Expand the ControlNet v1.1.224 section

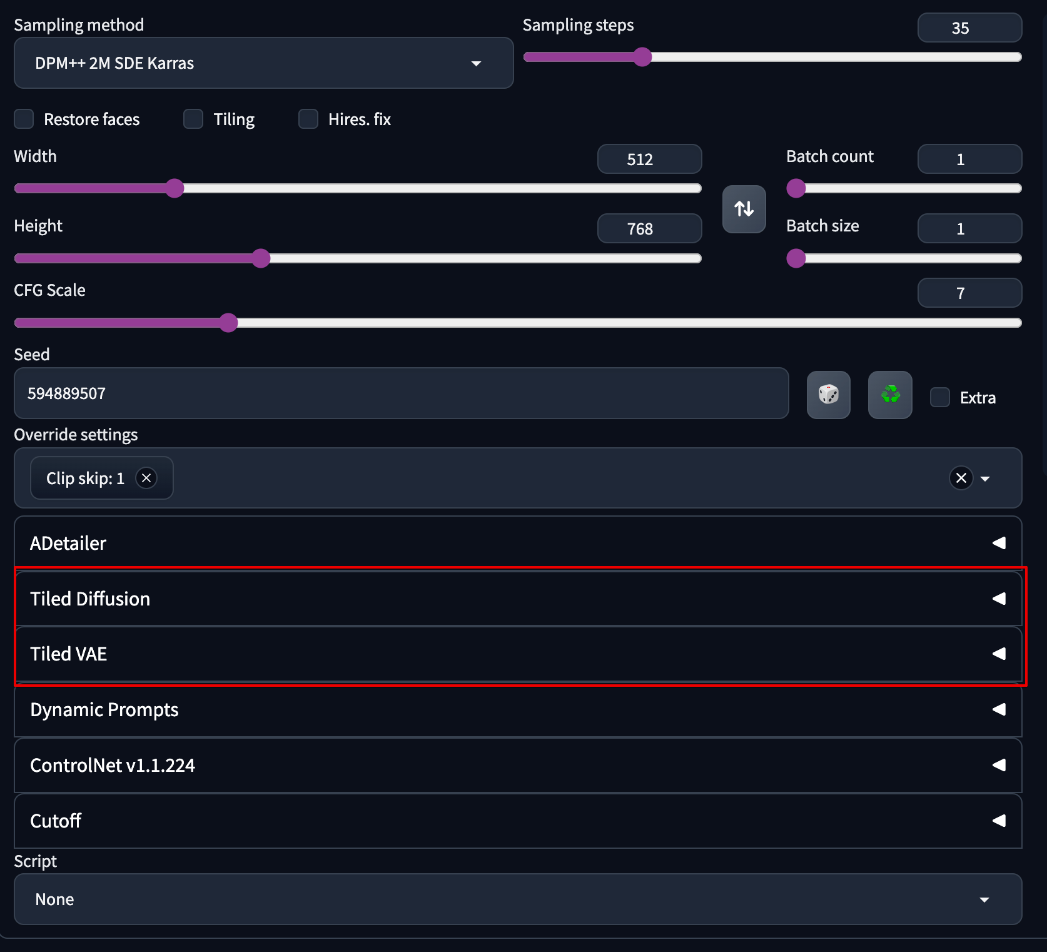517,765
